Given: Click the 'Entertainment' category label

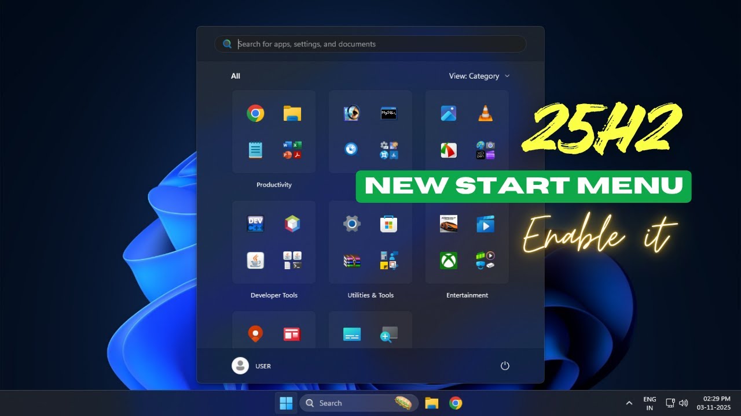Looking at the screenshot, I should (x=467, y=295).
